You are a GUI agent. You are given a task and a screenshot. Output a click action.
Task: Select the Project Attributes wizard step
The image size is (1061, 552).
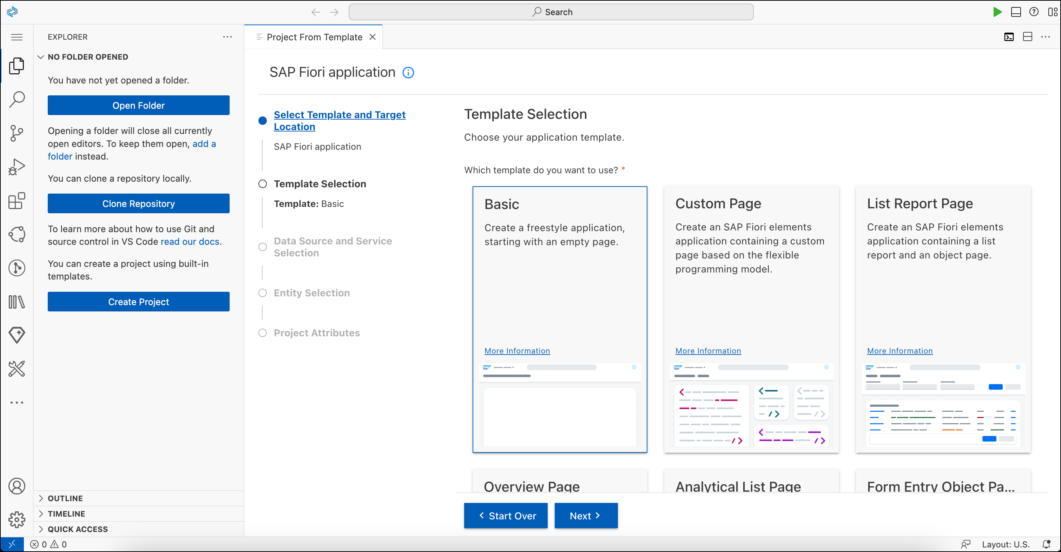[317, 333]
